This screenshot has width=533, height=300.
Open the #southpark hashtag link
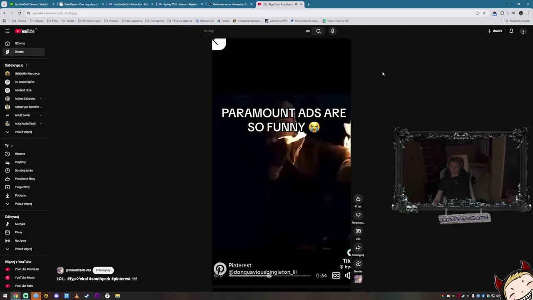[x=99, y=279]
